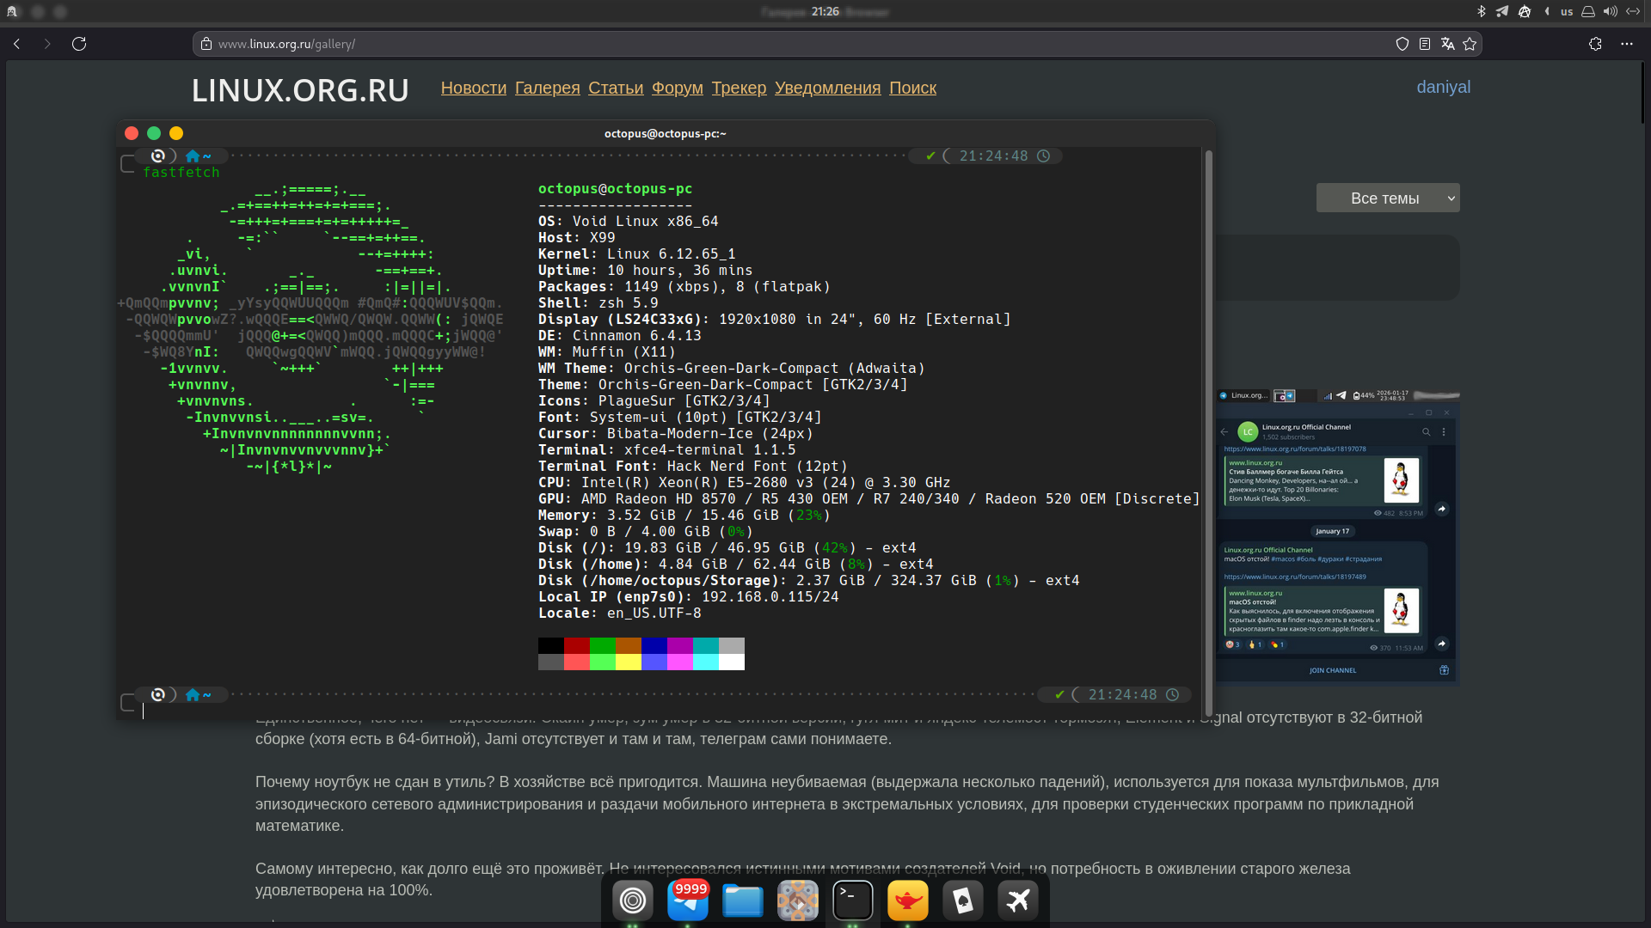
Task: Open the file manager dock icon
Action: coord(742,901)
